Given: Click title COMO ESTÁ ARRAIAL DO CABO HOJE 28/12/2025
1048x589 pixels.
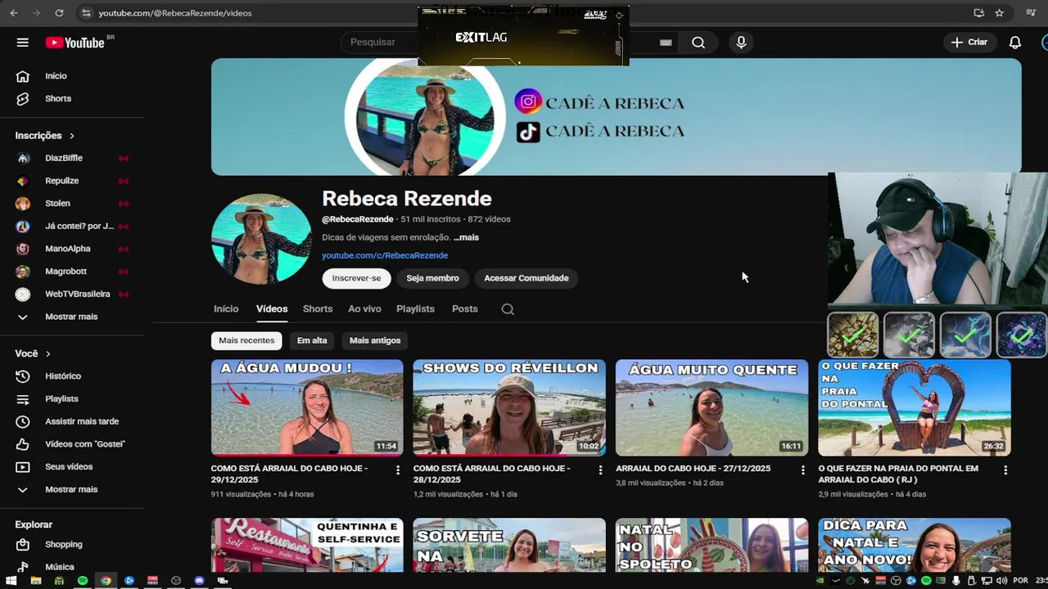Looking at the screenshot, I should click(491, 474).
